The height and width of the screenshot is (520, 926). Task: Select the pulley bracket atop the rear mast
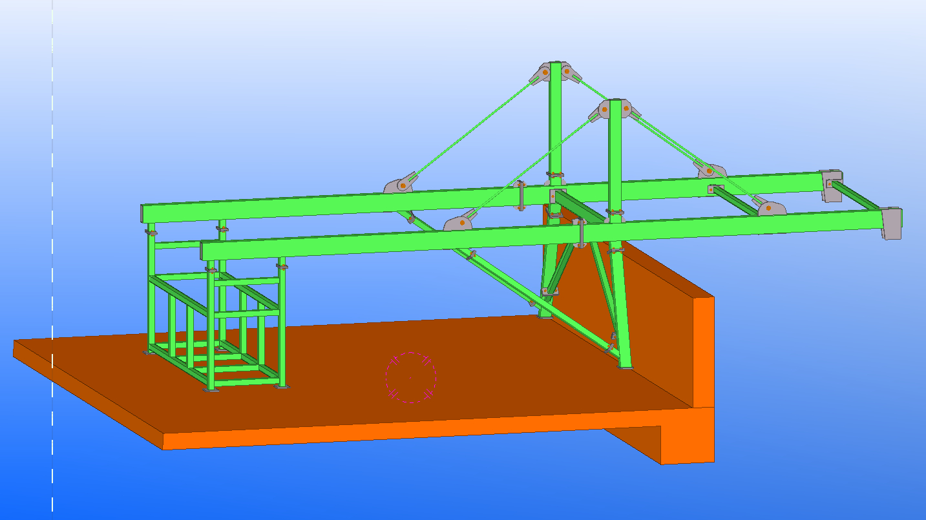pos(554,71)
